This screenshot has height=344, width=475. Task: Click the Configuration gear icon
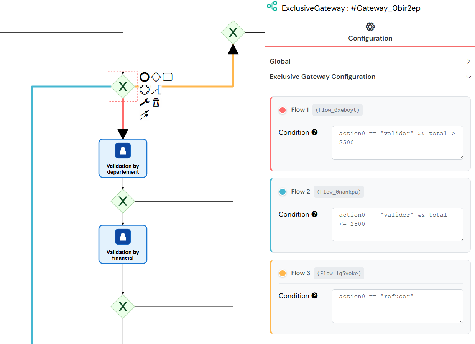(370, 27)
